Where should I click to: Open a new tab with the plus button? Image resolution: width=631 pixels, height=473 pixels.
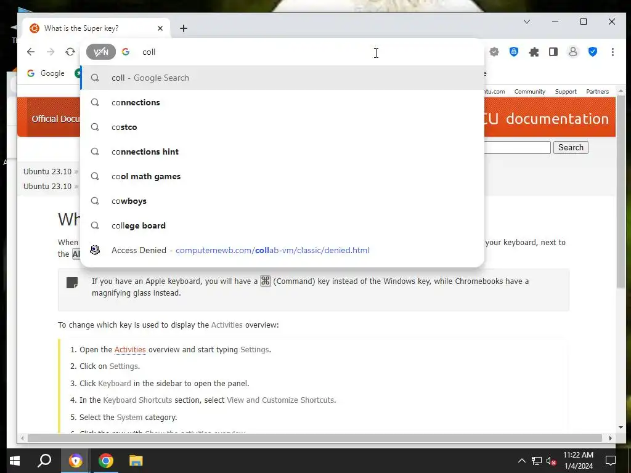point(184,28)
